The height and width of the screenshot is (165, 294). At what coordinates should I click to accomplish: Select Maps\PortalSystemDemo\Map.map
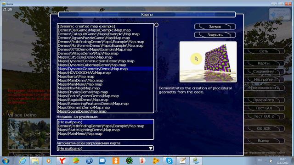point(105,96)
